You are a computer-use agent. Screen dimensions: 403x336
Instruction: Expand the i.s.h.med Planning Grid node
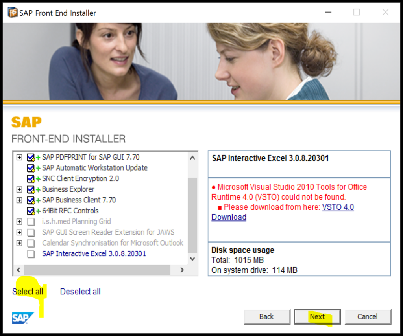click(19, 222)
